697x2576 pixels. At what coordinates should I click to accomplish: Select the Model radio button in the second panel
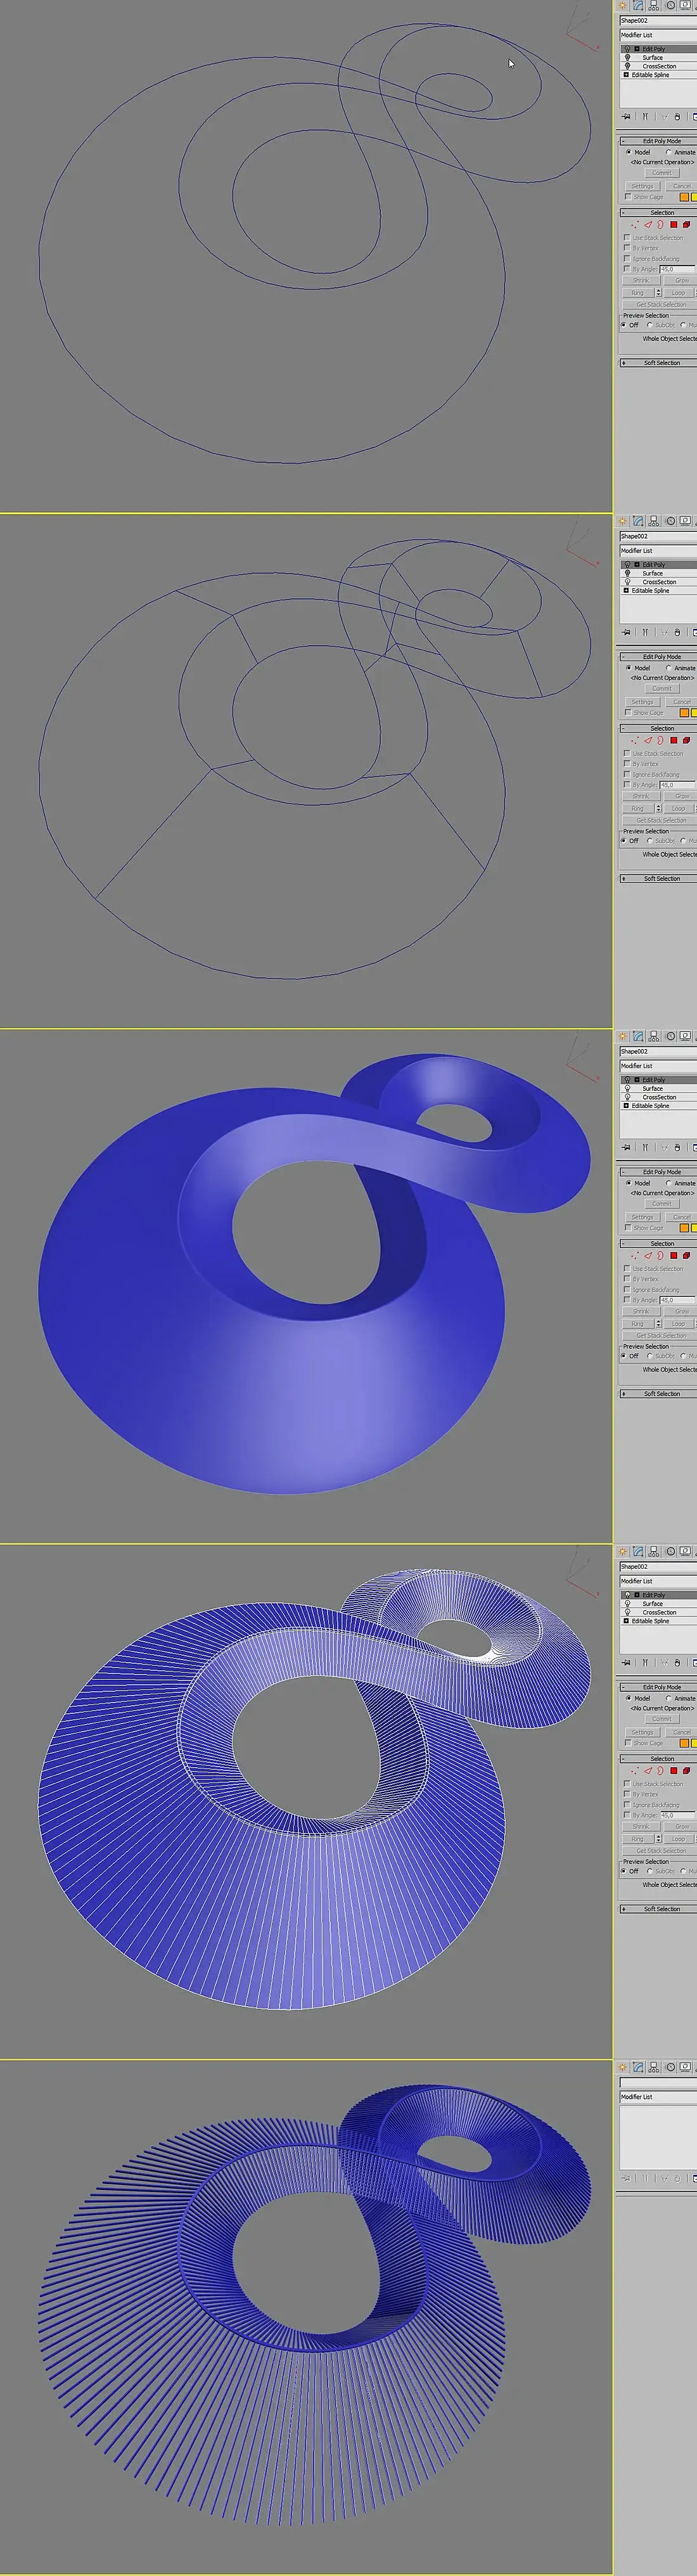click(629, 668)
